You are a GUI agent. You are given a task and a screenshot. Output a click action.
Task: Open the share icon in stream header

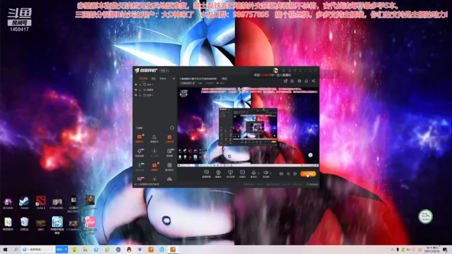click(314, 81)
